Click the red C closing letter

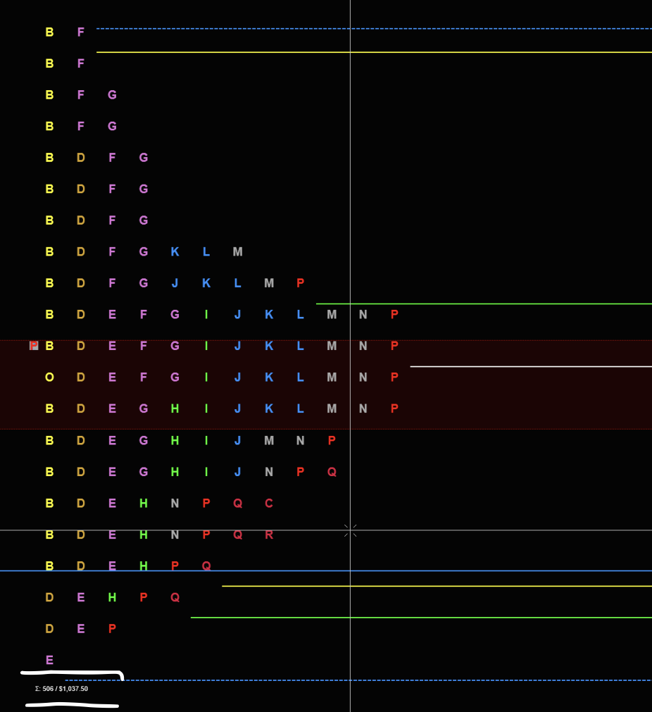coord(269,504)
